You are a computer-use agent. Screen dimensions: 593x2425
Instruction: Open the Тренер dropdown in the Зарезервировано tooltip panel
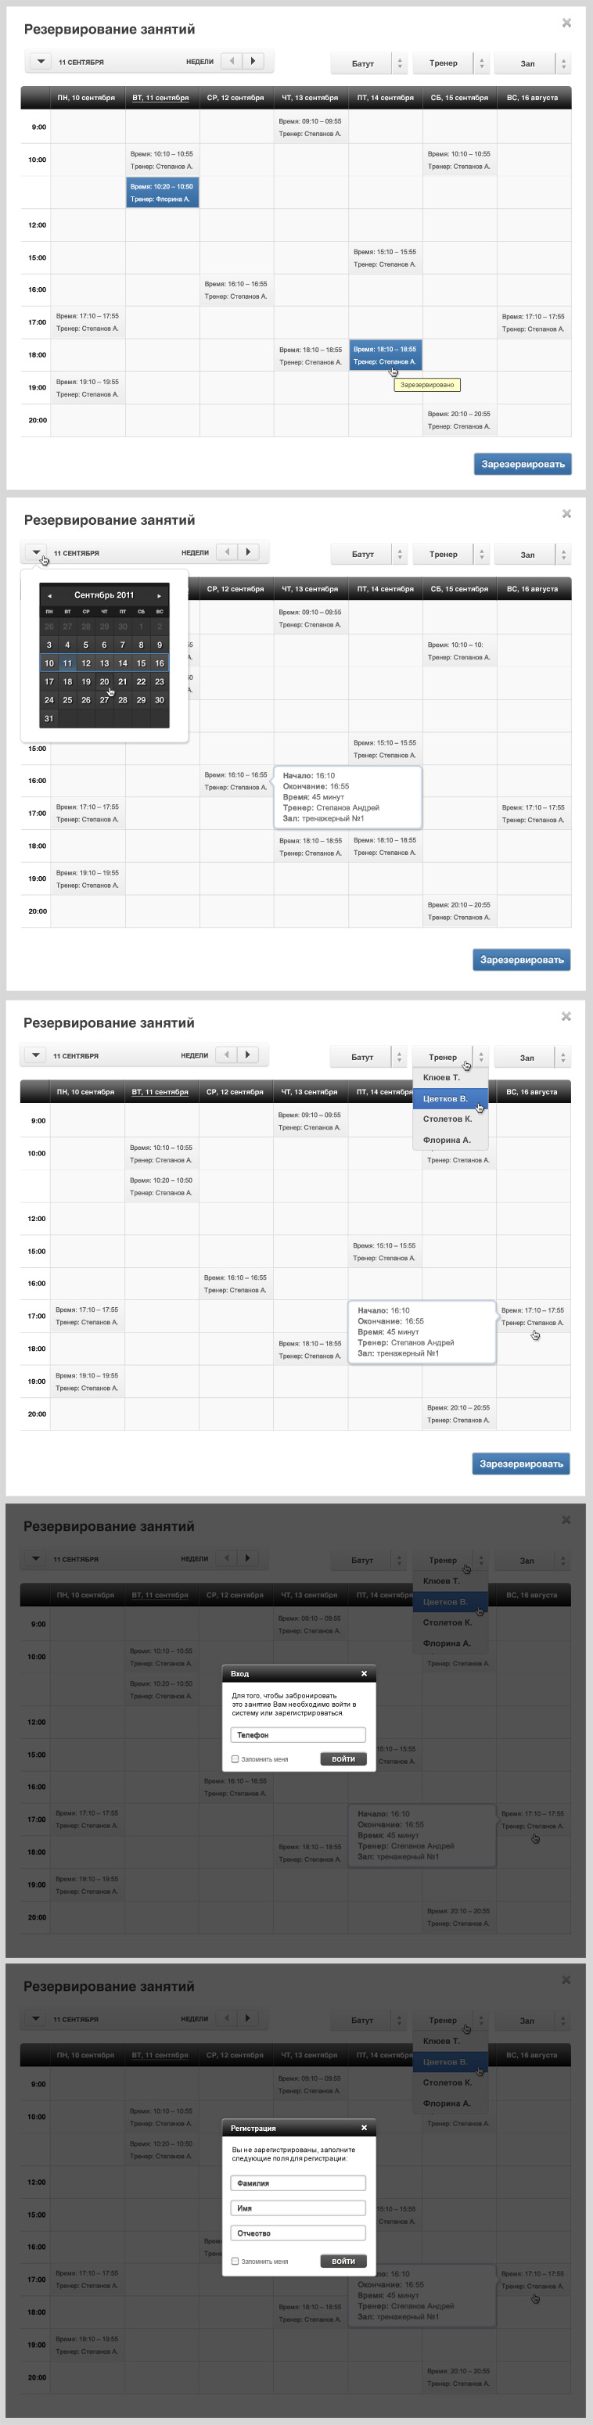coord(450,63)
